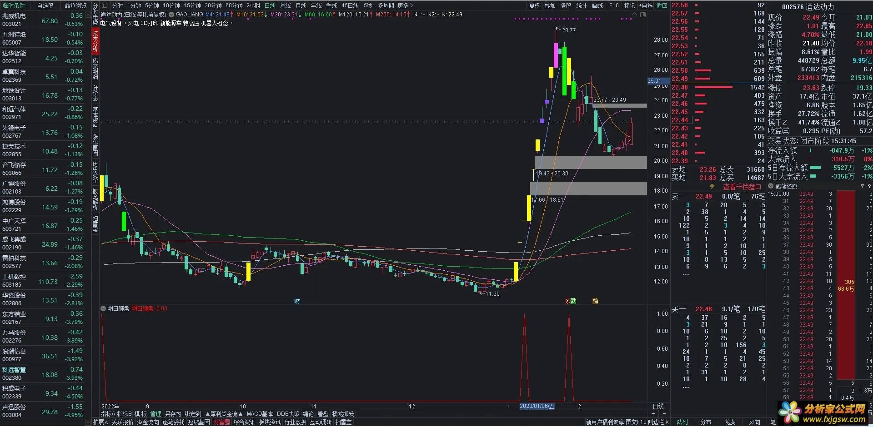
Task: Open 多周期 view
Action: pyautogui.click(x=386, y=5)
